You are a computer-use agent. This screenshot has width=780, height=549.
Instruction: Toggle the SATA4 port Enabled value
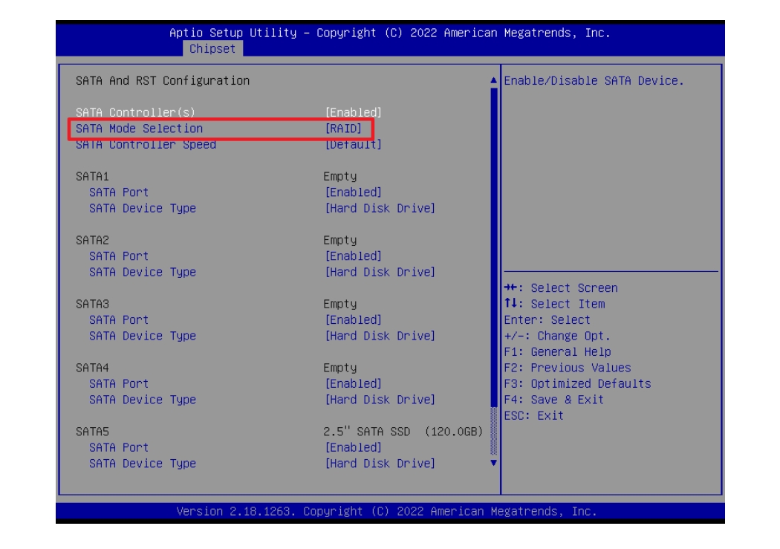(354, 384)
